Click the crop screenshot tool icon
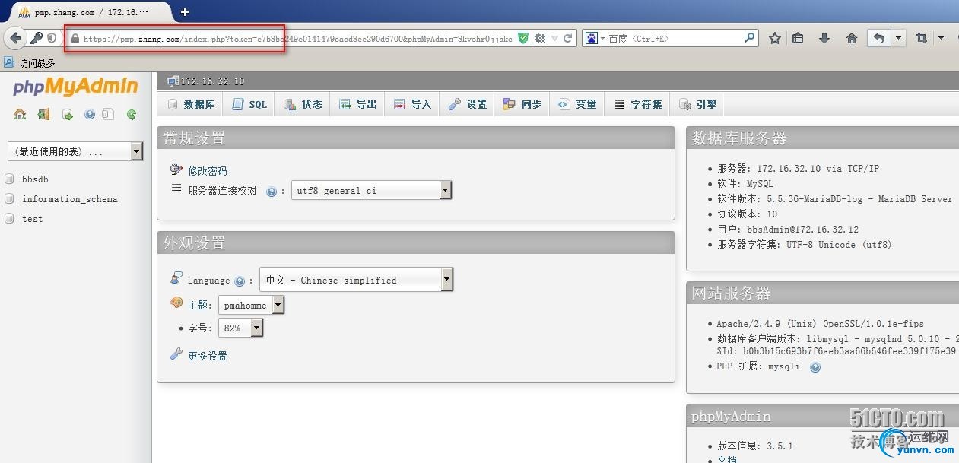This screenshot has width=959, height=463. 922,38
